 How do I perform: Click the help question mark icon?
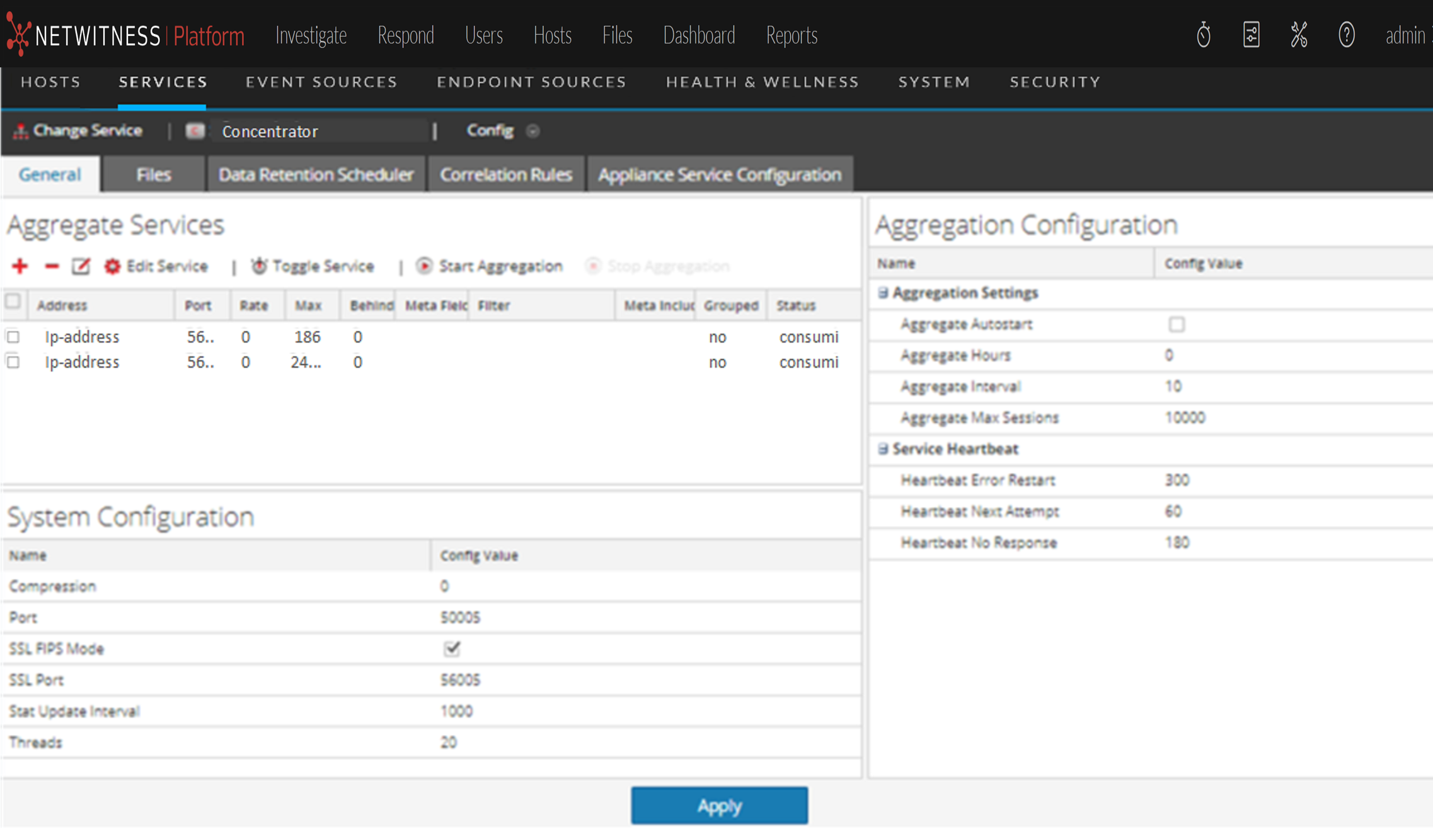(1346, 35)
